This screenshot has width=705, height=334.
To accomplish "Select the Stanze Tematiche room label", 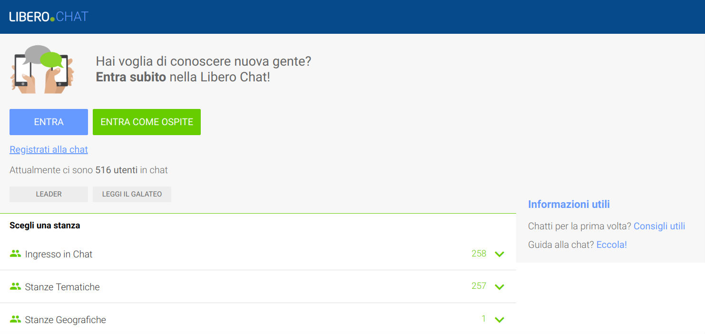I will coord(62,287).
